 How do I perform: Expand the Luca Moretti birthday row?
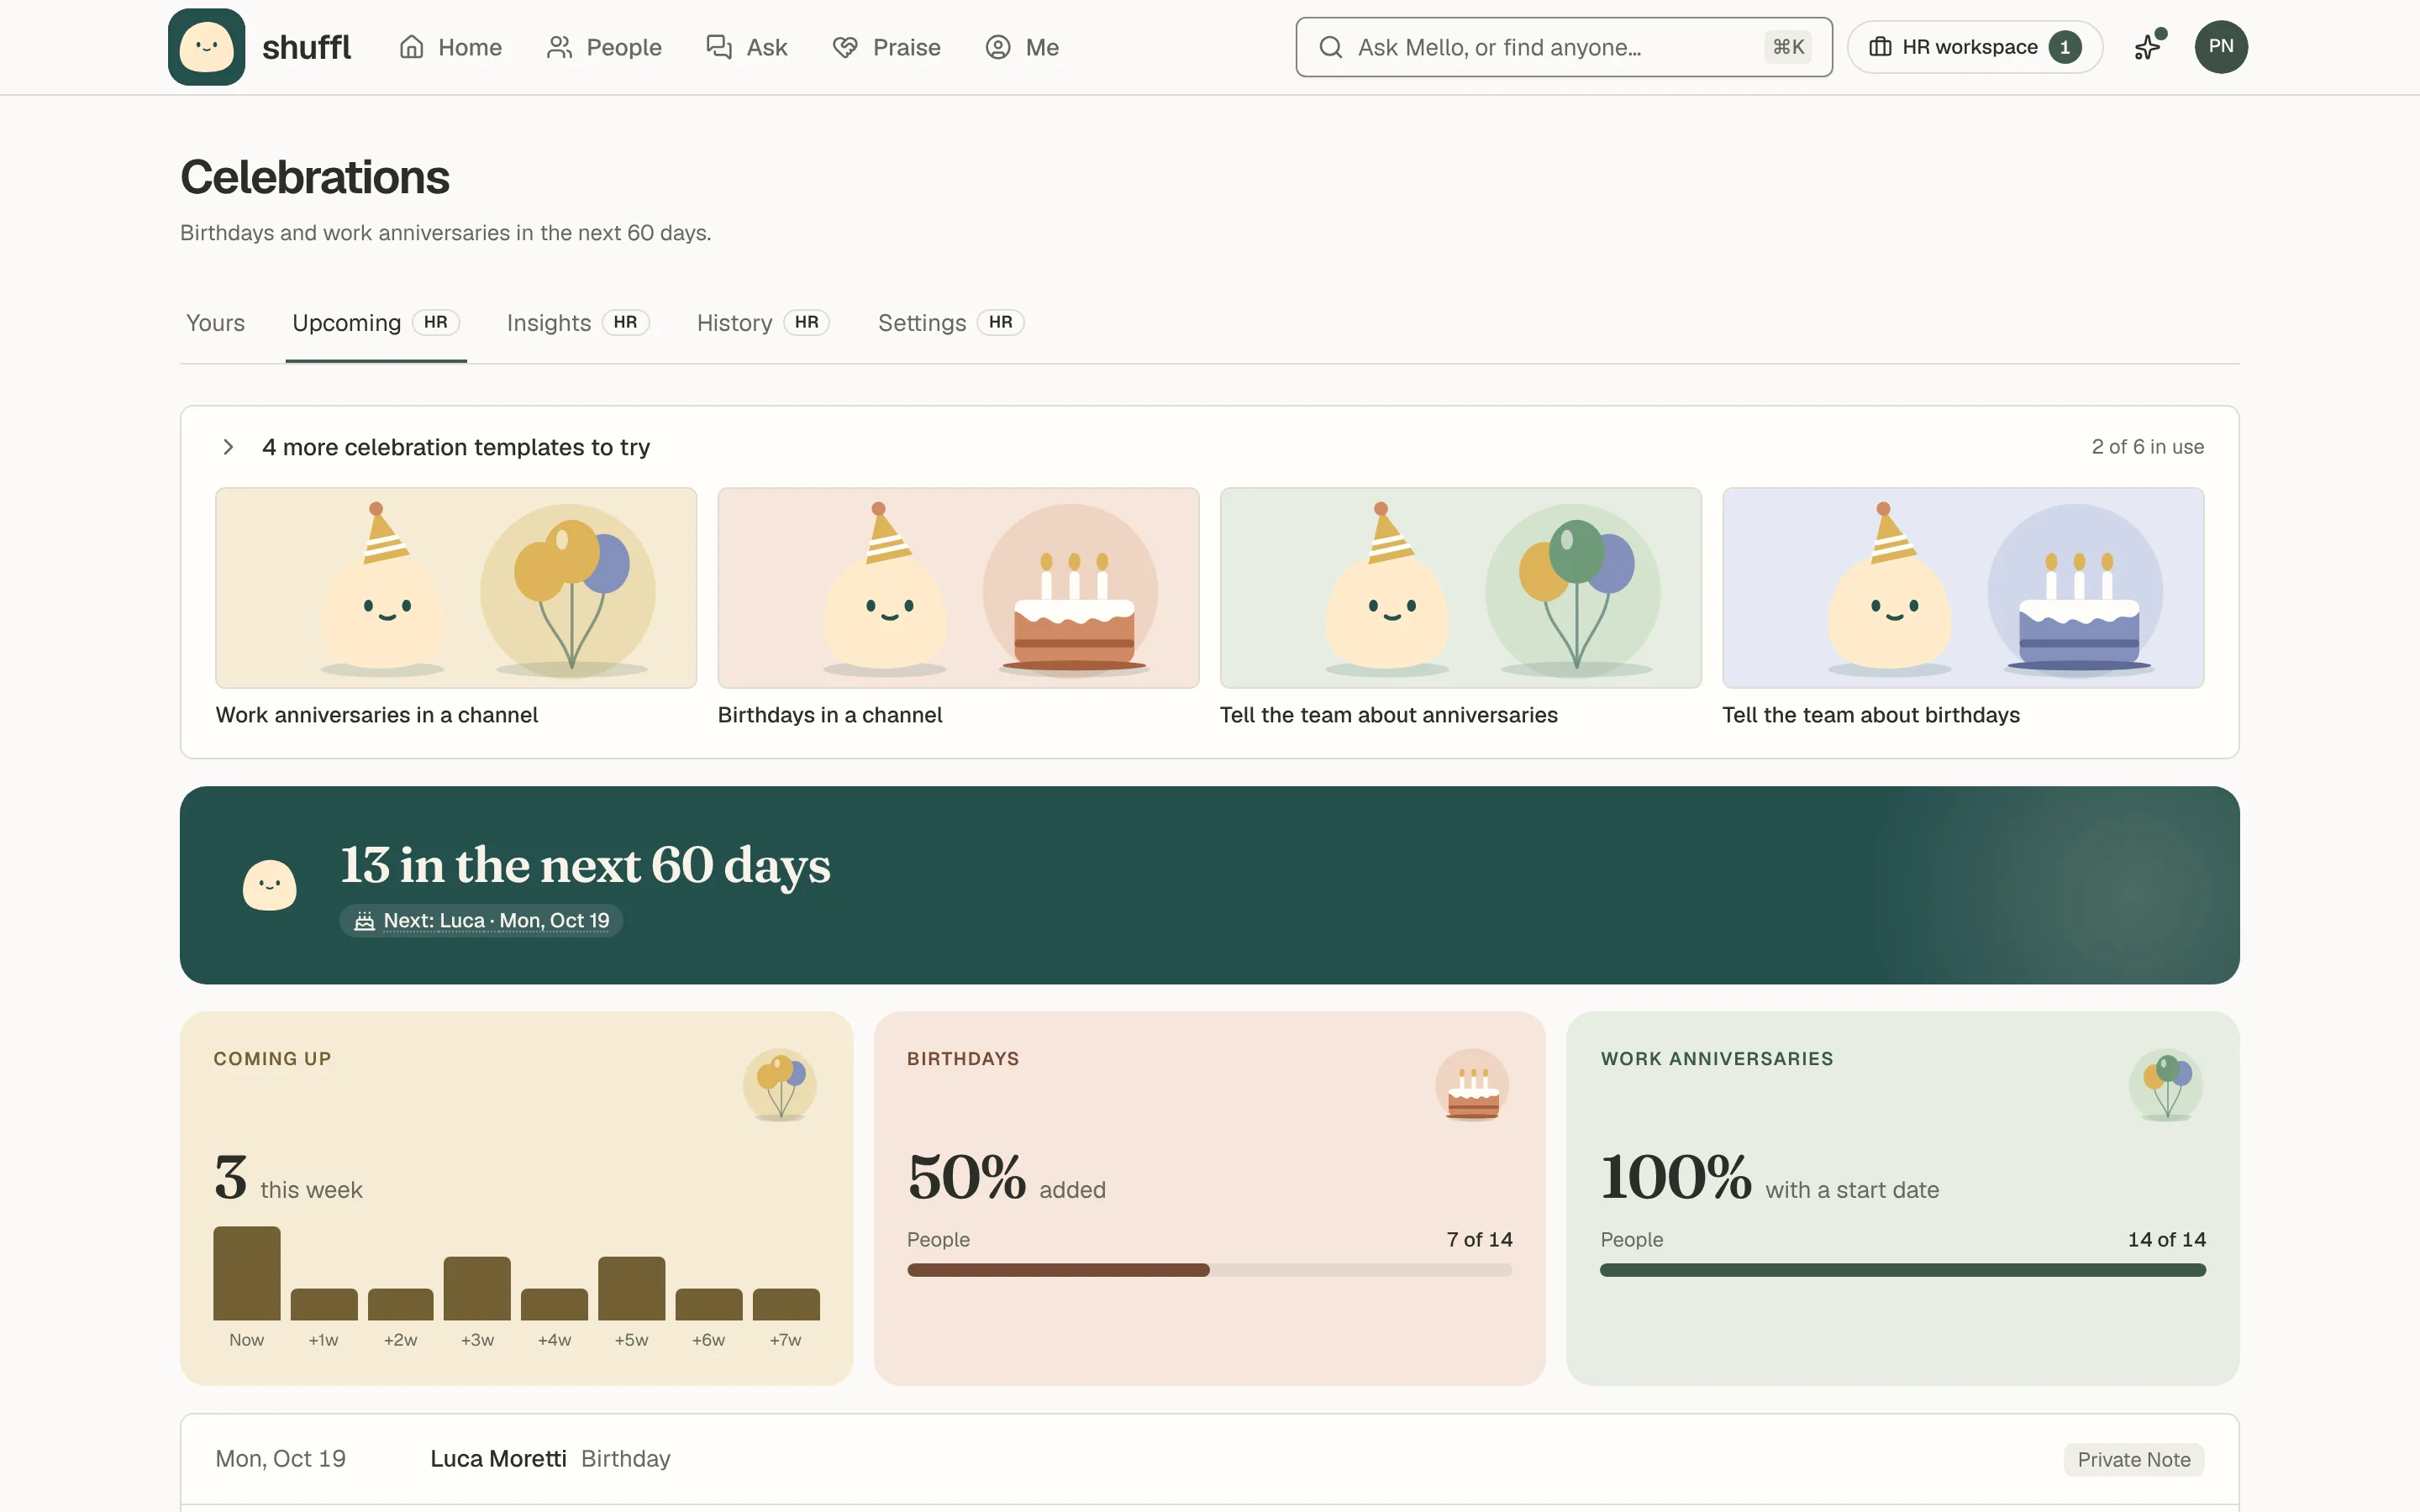point(1209,1459)
